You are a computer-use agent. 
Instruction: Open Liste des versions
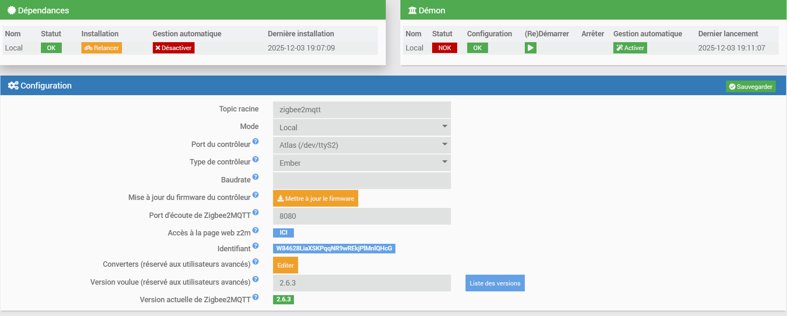pyautogui.click(x=495, y=283)
